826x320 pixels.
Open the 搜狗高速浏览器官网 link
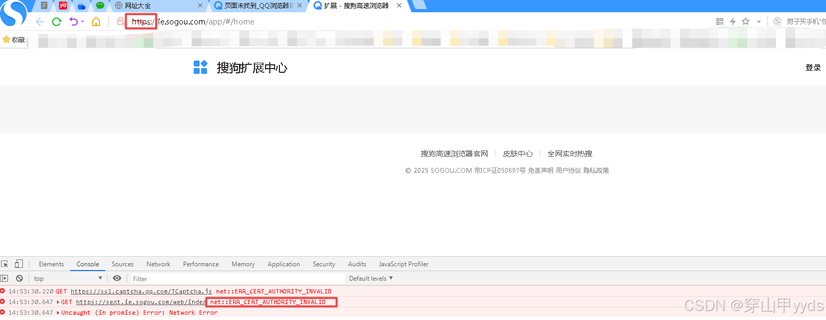[x=454, y=154]
